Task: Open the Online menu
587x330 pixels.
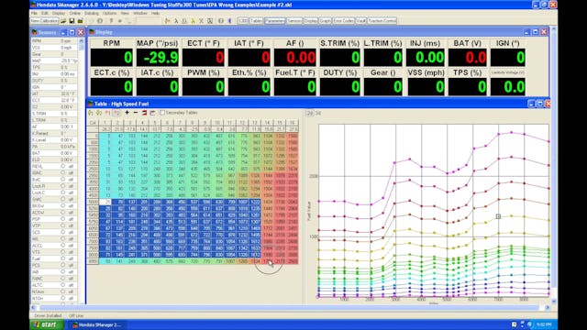Action: click(x=74, y=13)
